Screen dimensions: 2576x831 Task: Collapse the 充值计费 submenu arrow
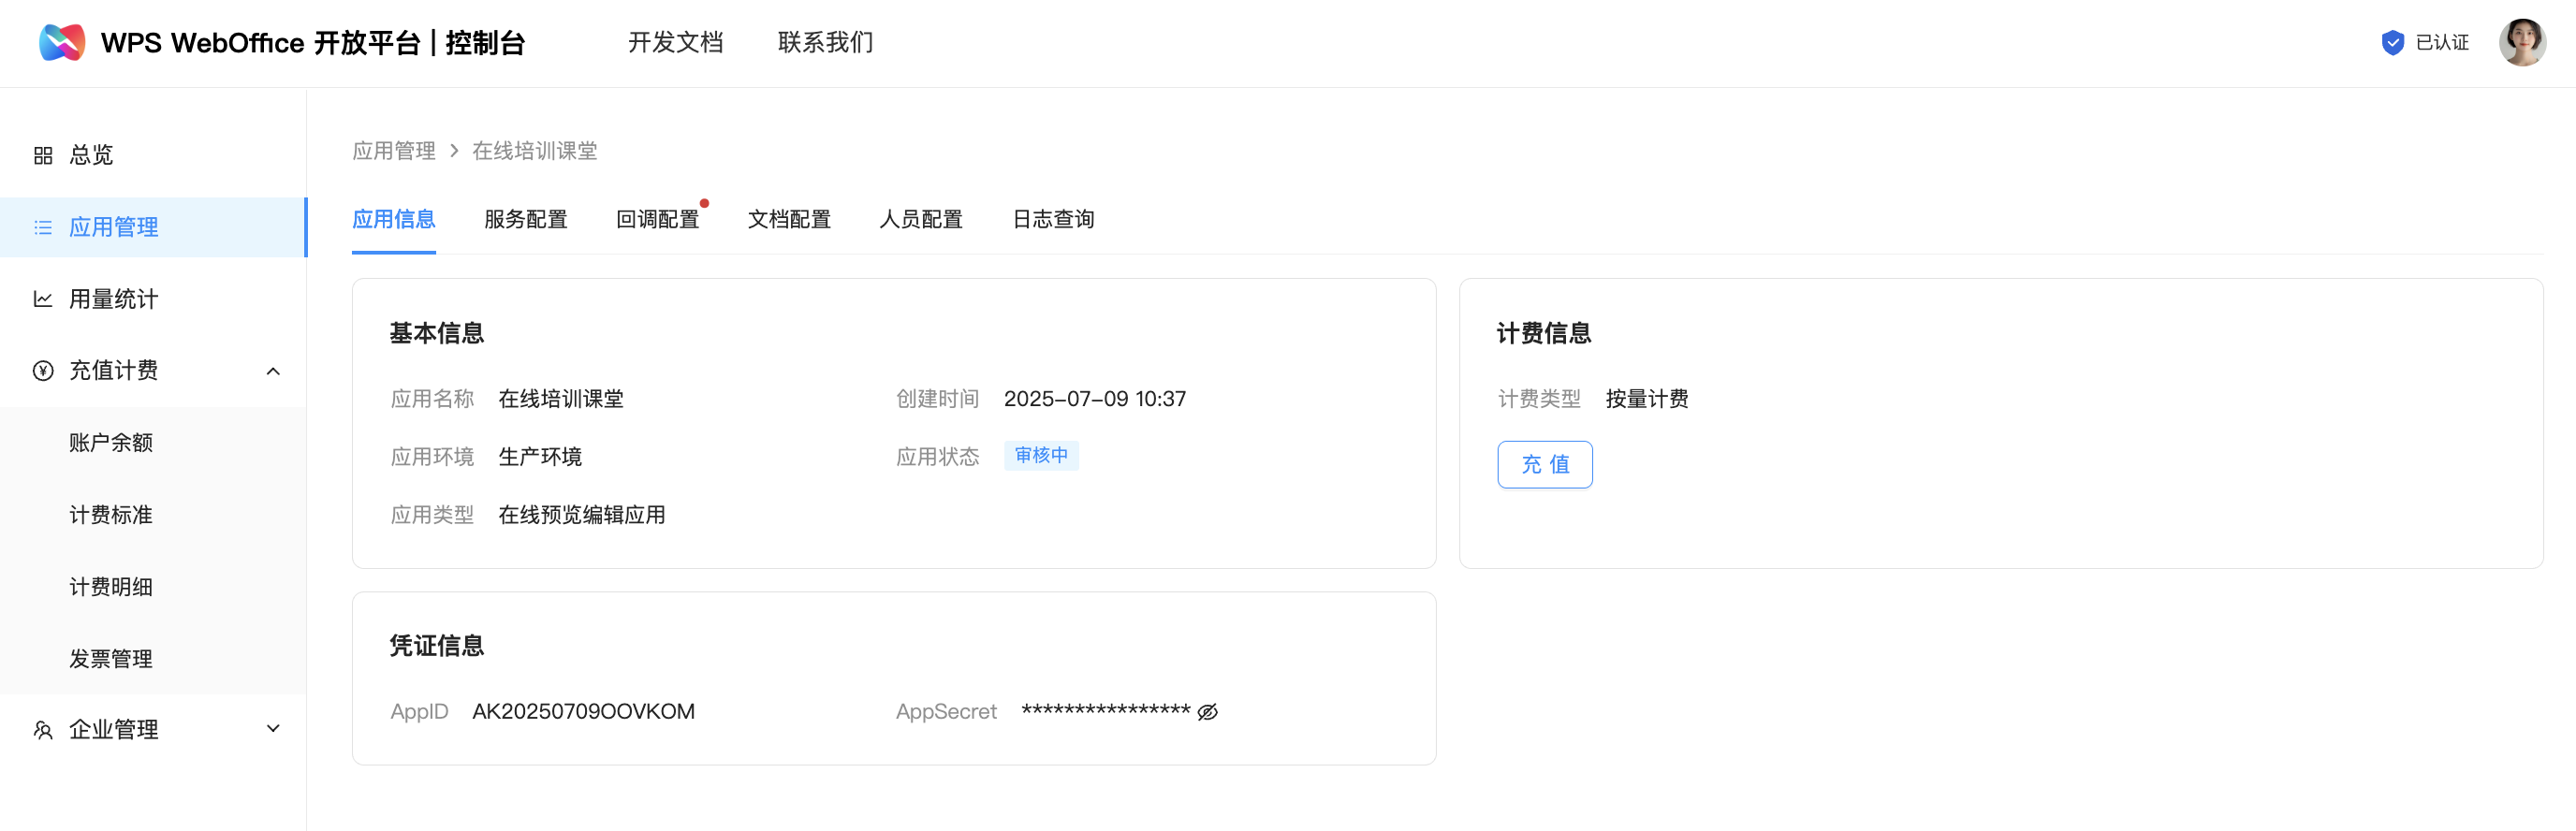click(273, 371)
